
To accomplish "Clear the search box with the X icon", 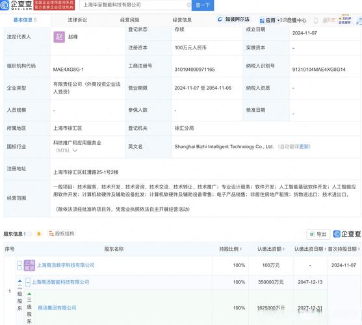I will 188,5.
